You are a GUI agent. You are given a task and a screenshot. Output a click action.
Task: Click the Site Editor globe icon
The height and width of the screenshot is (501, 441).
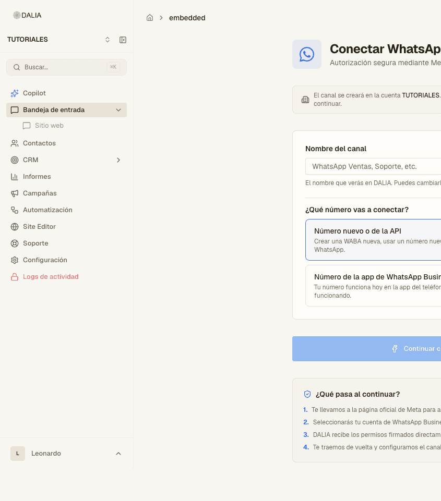click(15, 227)
